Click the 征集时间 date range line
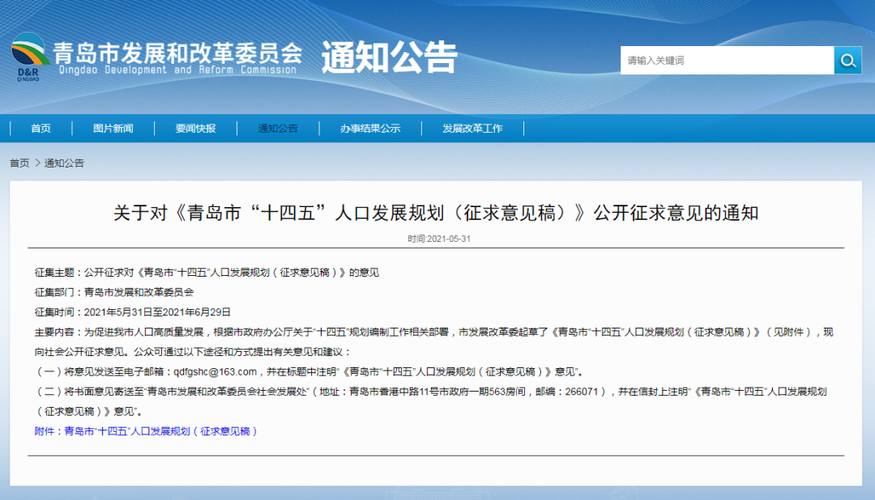875x500 pixels. click(x=133, y=312)
